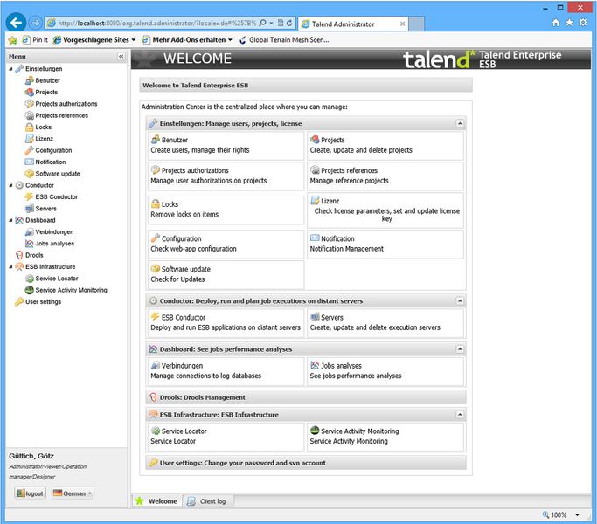Switch to the Welcome tab

[156, 501]
